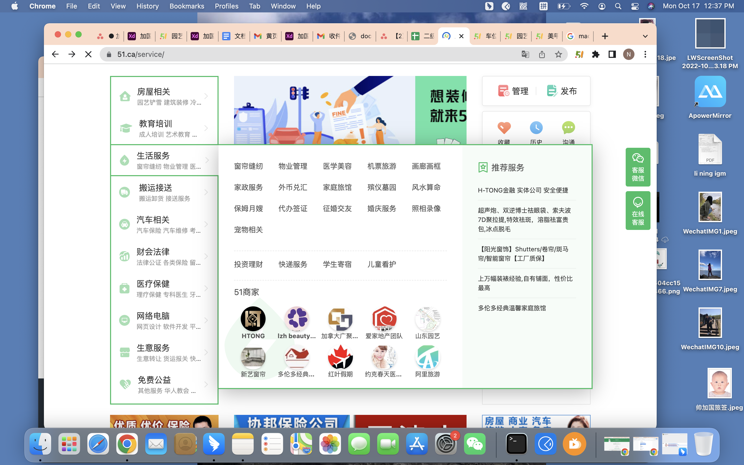Click the 发布 publish icon
Image resolution: width=744 pixels, height=465 pixels.
552,91
